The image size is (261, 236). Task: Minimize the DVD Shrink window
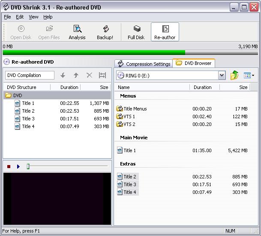[234, 7]
